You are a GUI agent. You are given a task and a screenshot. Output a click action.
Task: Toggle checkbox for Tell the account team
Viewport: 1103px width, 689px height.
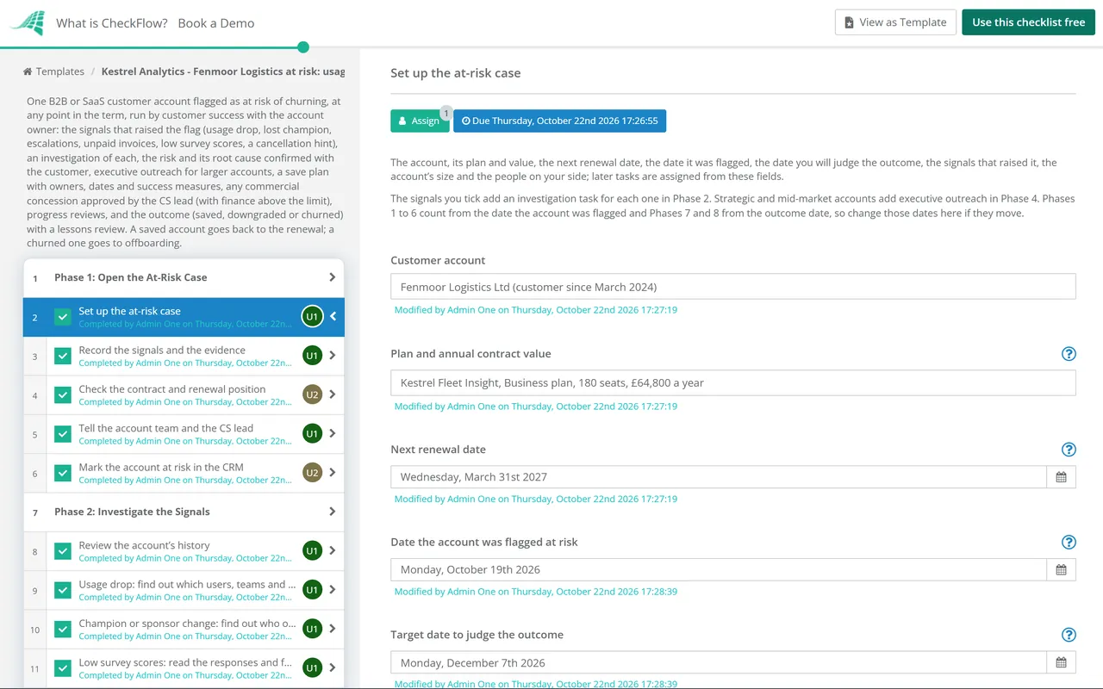(x=63, y=434)
